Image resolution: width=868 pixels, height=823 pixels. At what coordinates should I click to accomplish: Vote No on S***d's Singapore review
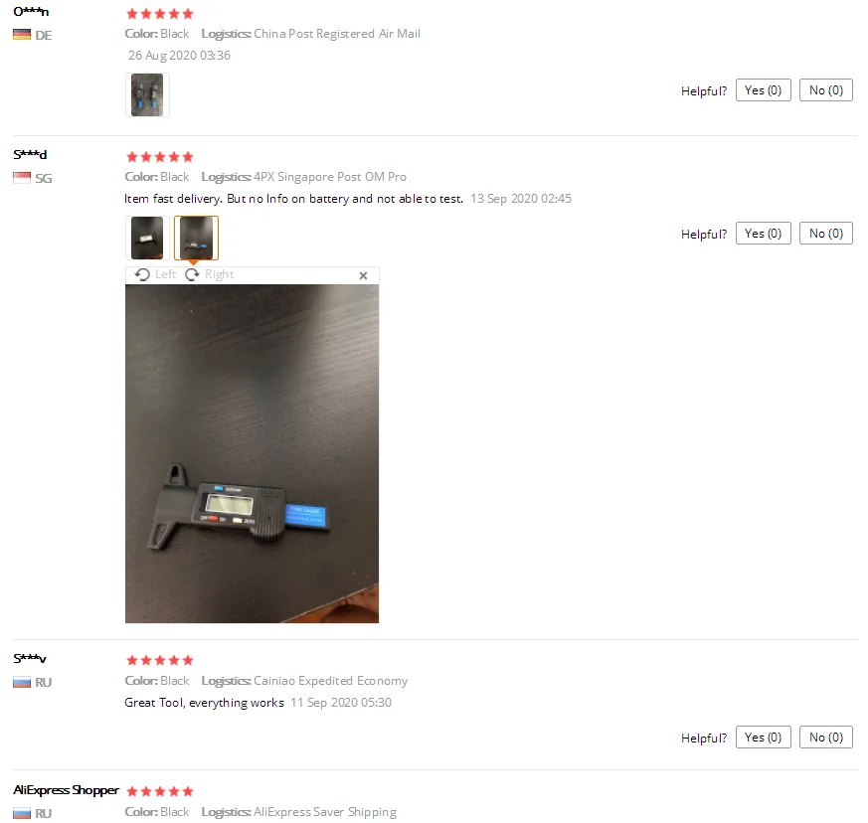(x=826, y=234)
